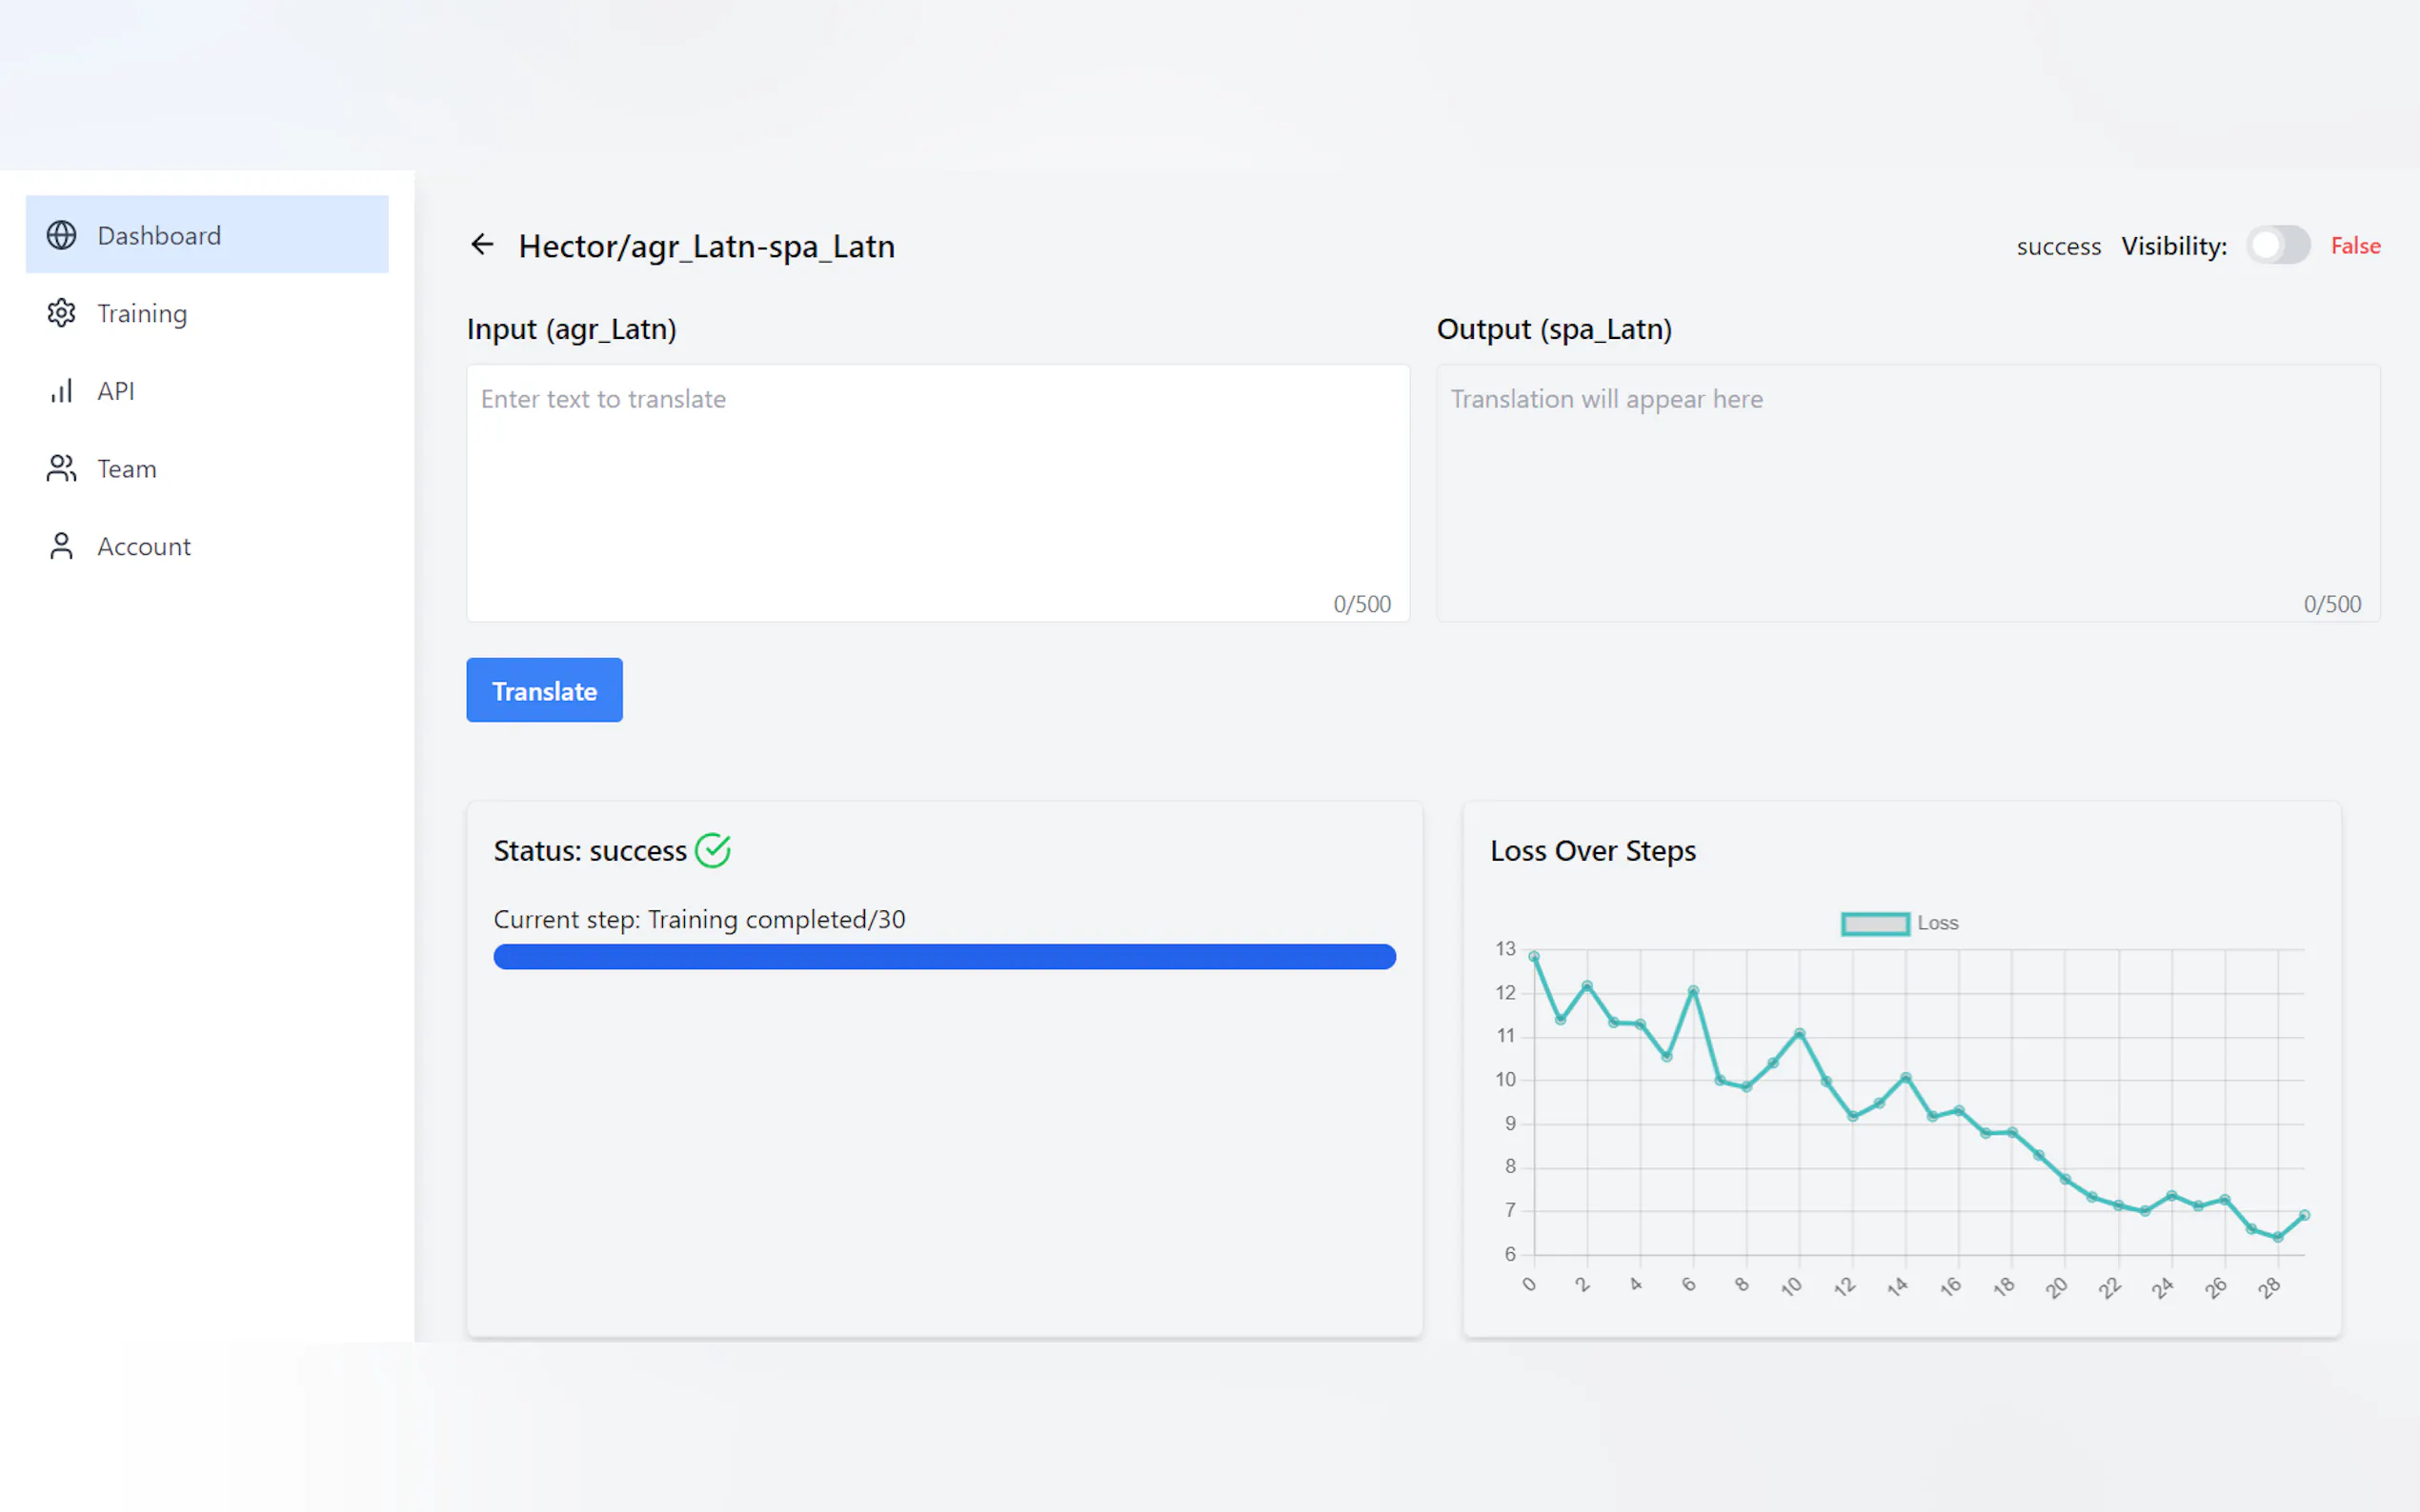
Task: Open the Account sidebar page
Action: point(144,546)
